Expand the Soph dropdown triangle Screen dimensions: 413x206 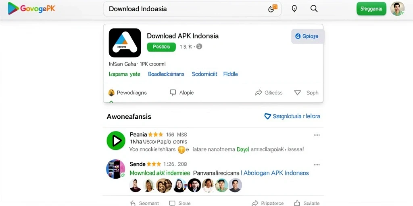pyautogui.click(x=297, y=93)
